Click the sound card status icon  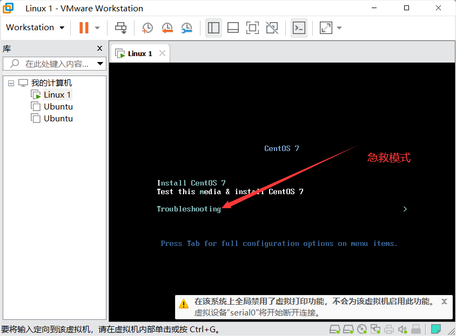pyautogui.click(x=403, y=330)
